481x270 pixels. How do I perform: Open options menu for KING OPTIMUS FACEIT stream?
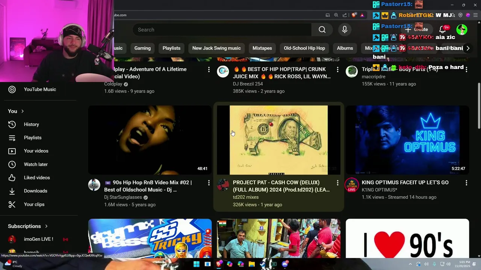click(466, 183)
